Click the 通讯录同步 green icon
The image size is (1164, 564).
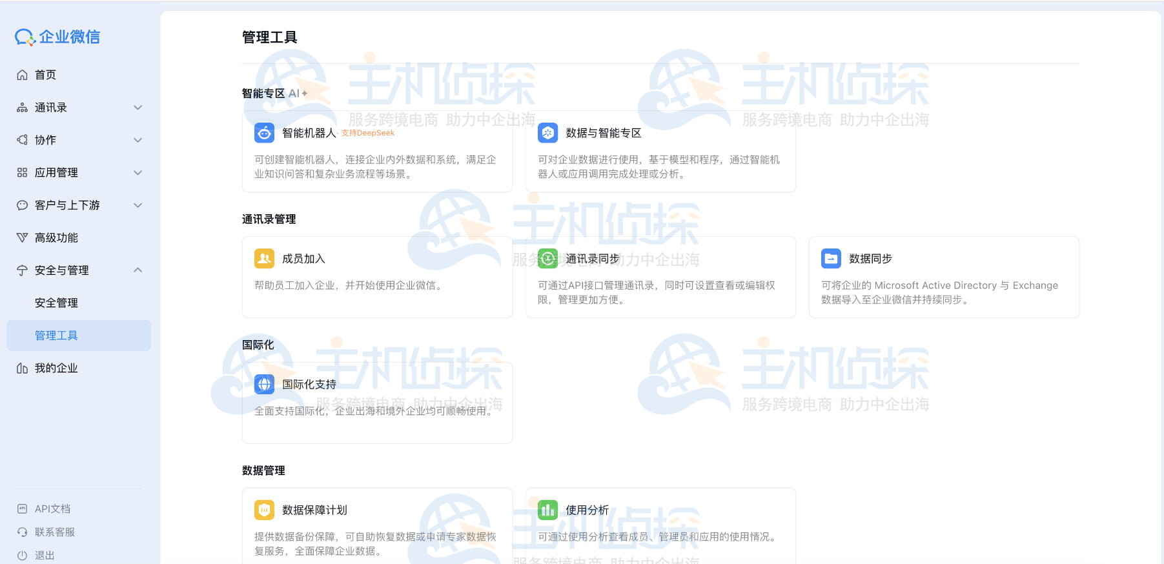[547, 259]
